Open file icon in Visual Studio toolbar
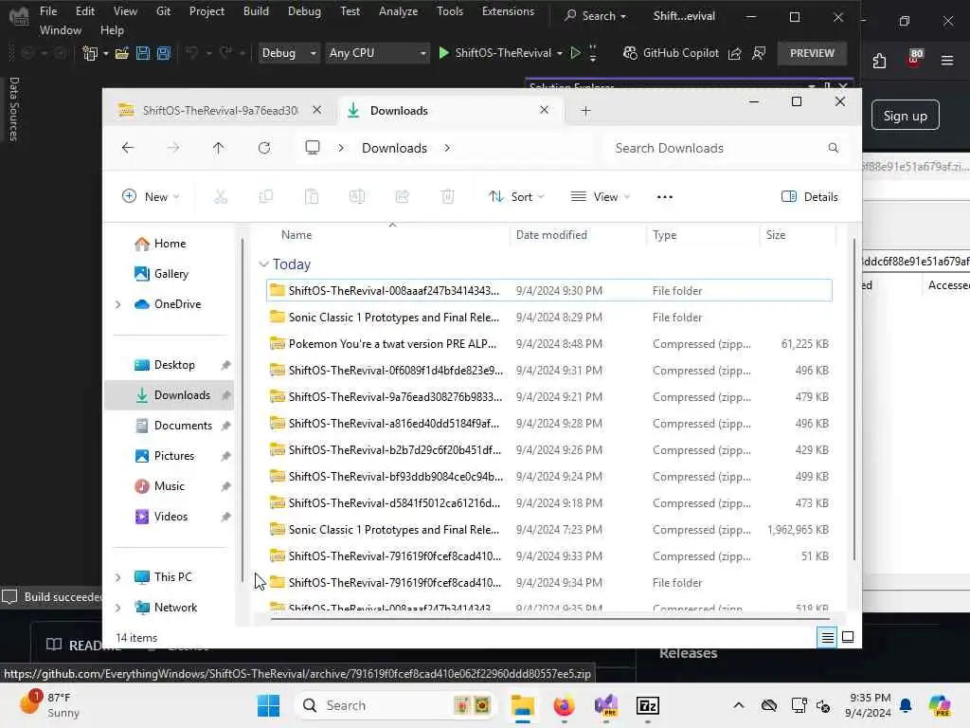The image size is (970, 728). (122, 53)
